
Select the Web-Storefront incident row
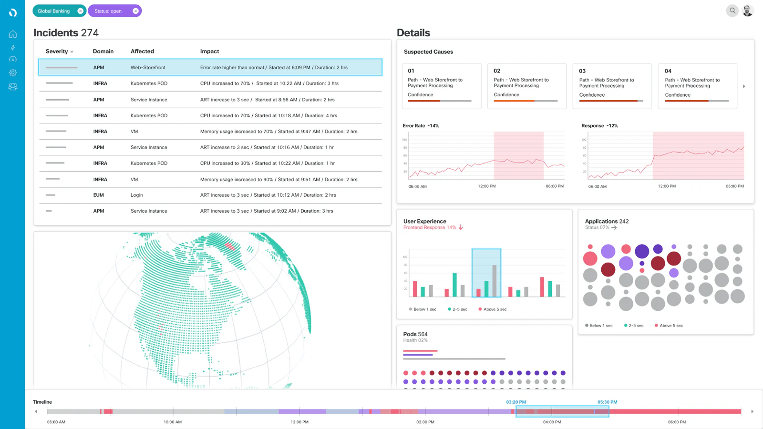pyautogui.click(x=210, y=67)
